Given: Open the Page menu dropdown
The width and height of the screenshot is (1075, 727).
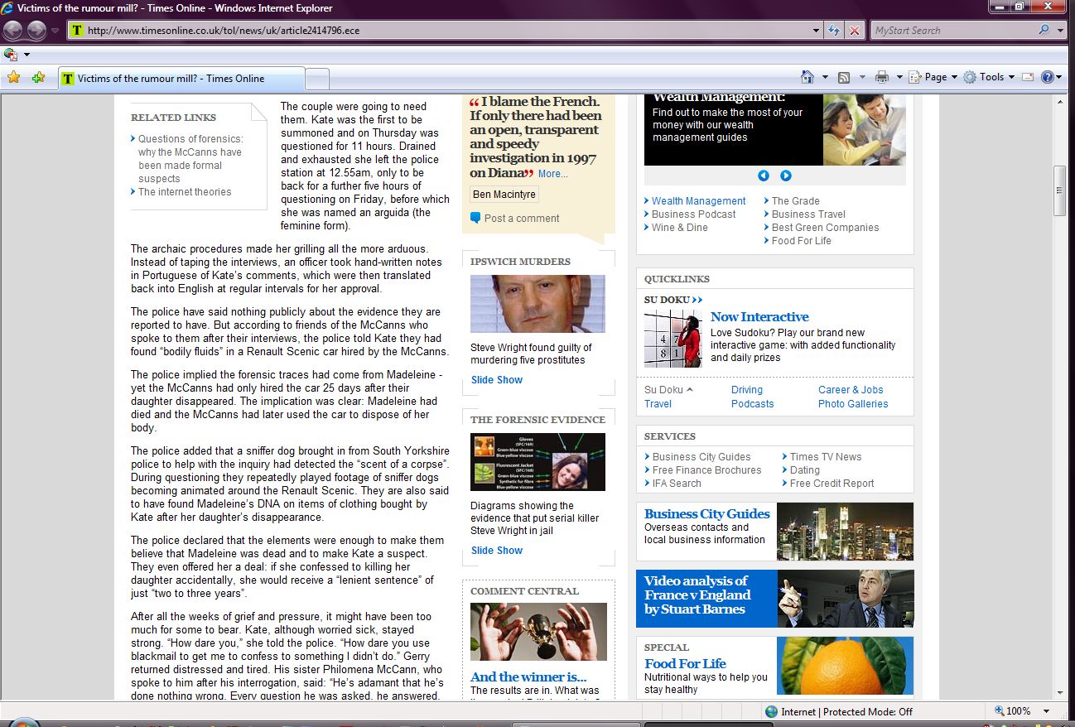Looking at the screenshot, I should click(x=935, y=77).
